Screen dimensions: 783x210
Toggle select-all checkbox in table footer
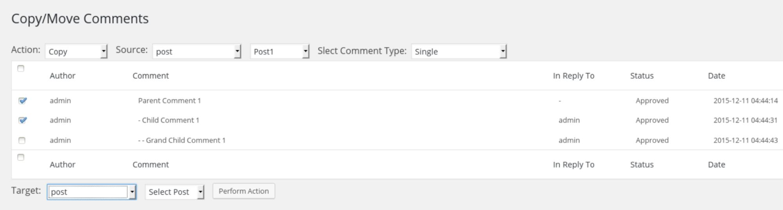[x=21, y=157]
